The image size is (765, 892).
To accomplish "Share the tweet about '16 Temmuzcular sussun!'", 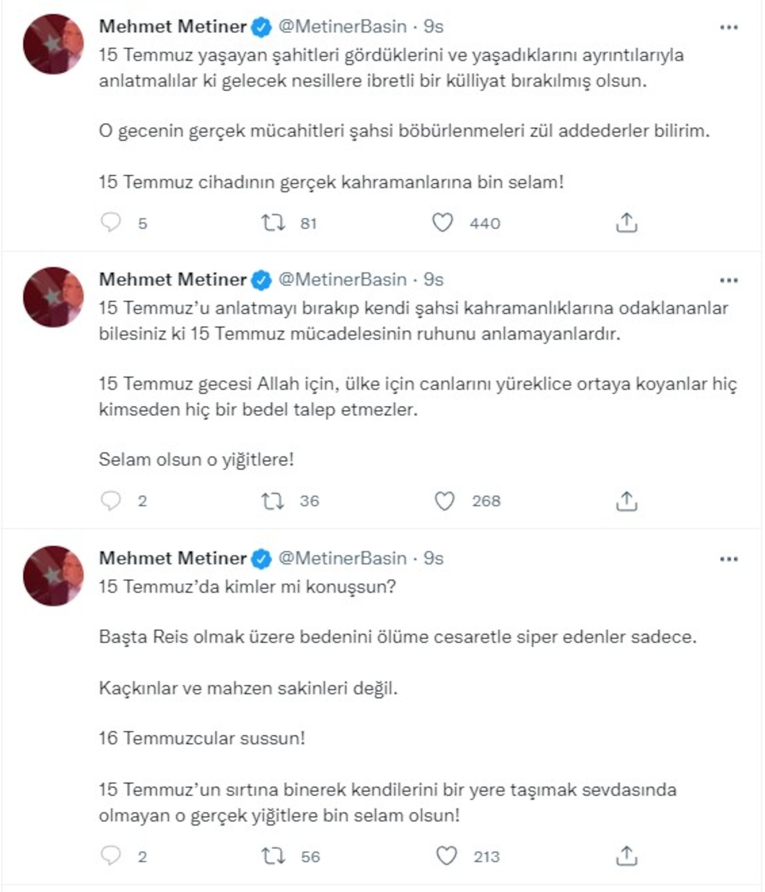I will (x=626, y=856).
